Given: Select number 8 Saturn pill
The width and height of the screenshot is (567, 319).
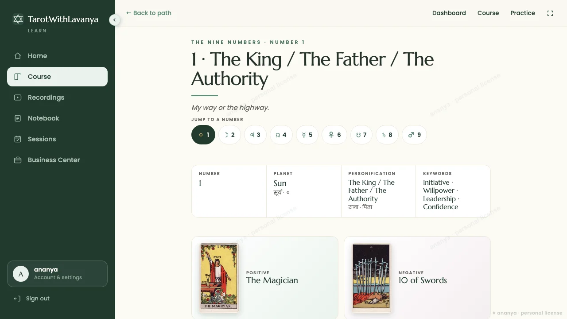Looking at the screenshot, I should click(x=387, y=135).
